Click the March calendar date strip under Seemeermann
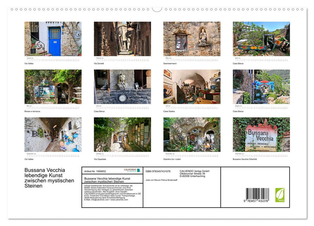This screenshot has width=314, height=226. (192, 59)
